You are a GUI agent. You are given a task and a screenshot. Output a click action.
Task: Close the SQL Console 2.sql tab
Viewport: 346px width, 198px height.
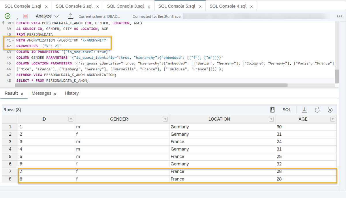point(98,6)
